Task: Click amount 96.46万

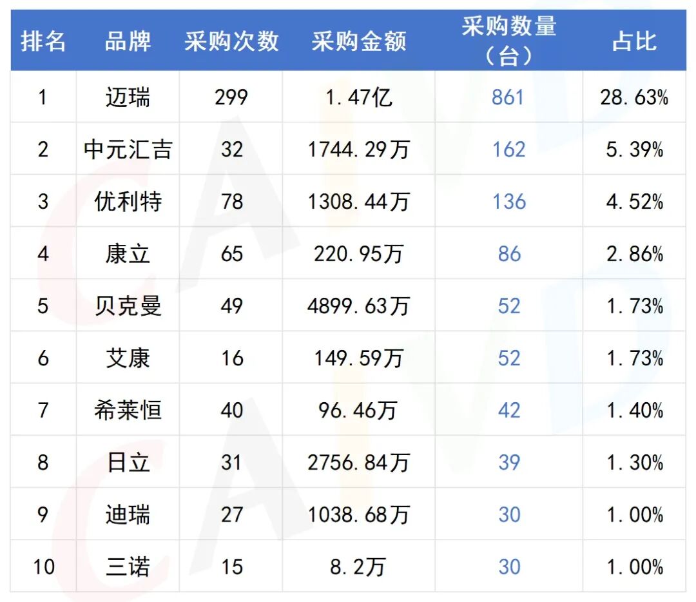Action: 358,410
